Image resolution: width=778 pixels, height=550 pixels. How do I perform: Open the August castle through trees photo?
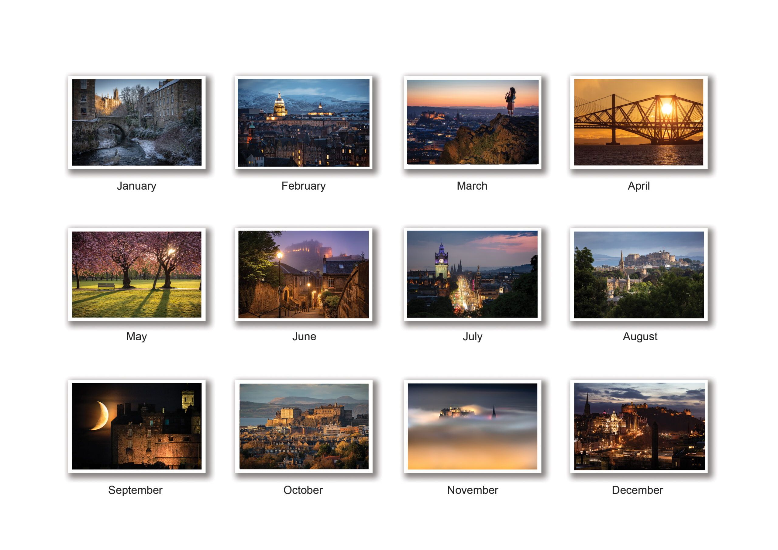639,274
